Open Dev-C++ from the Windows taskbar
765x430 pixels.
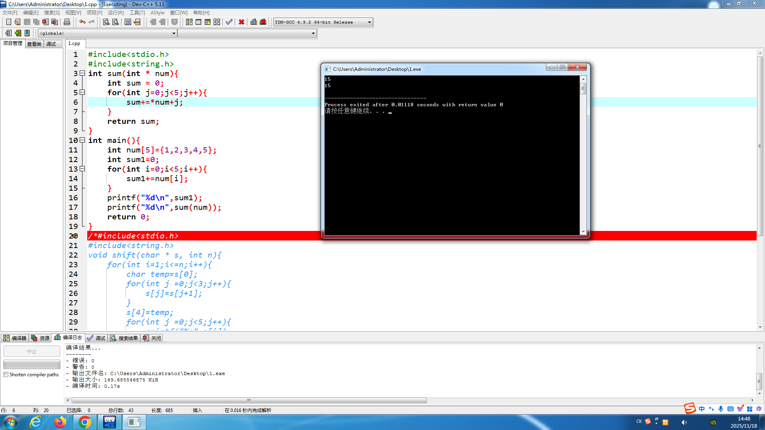point(110,422)
